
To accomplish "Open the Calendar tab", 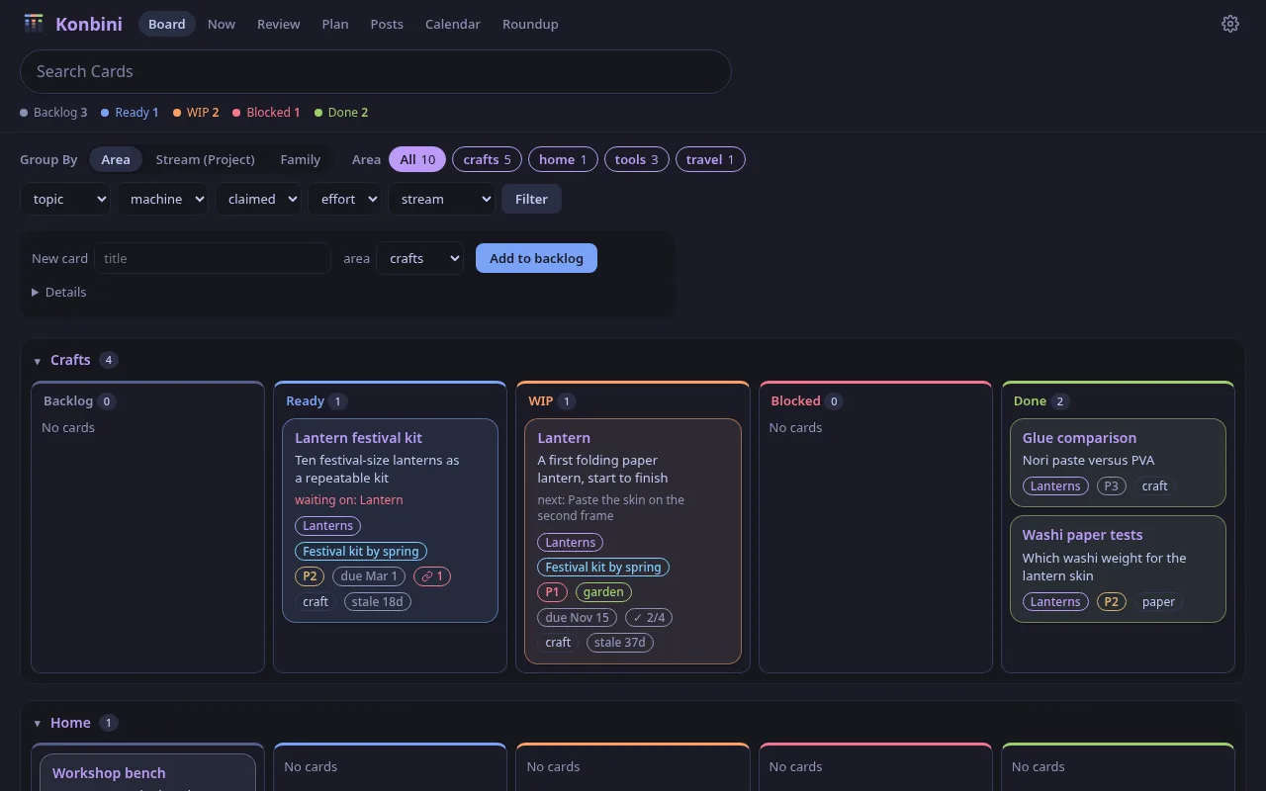I will click(x=453, y=24).
